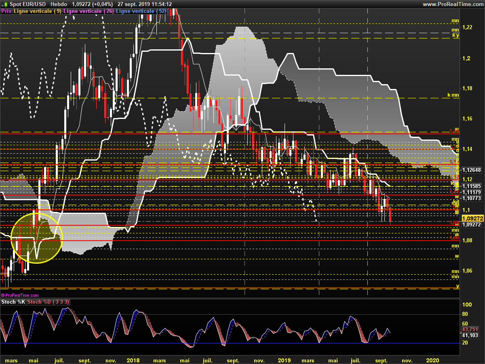Click the yellow 1,09272 current price tag
The image size is (485, 364).
click(473, 218)
